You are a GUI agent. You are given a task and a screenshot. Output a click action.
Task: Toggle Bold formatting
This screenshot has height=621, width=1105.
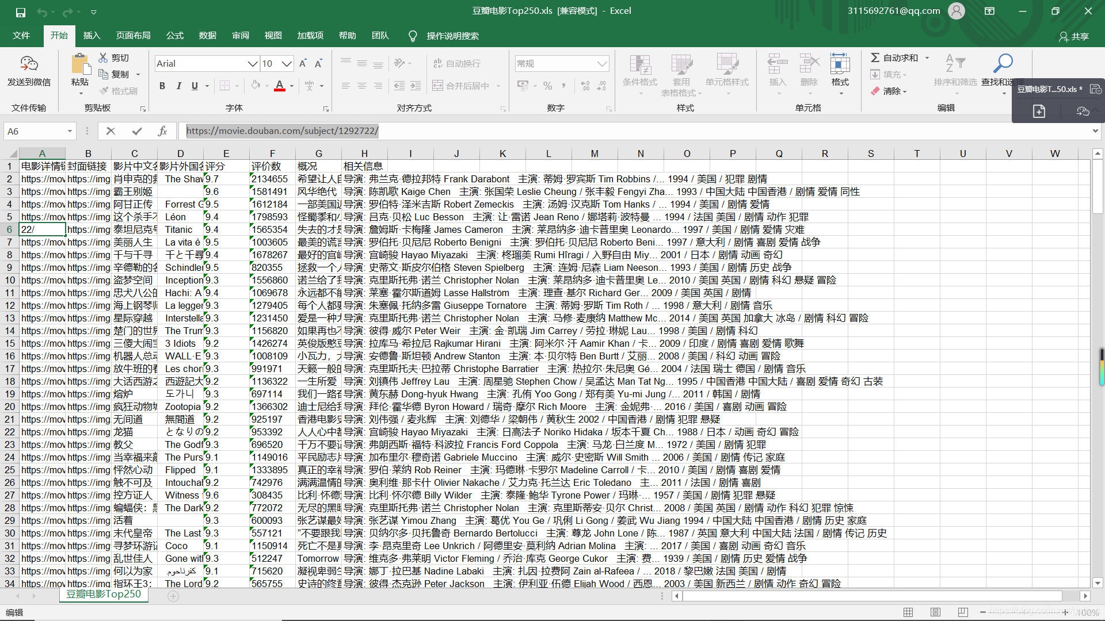point(162,86)
